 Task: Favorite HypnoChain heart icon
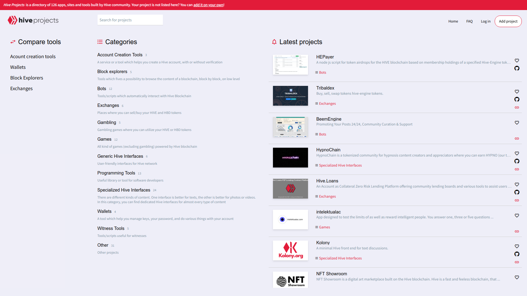517,153
